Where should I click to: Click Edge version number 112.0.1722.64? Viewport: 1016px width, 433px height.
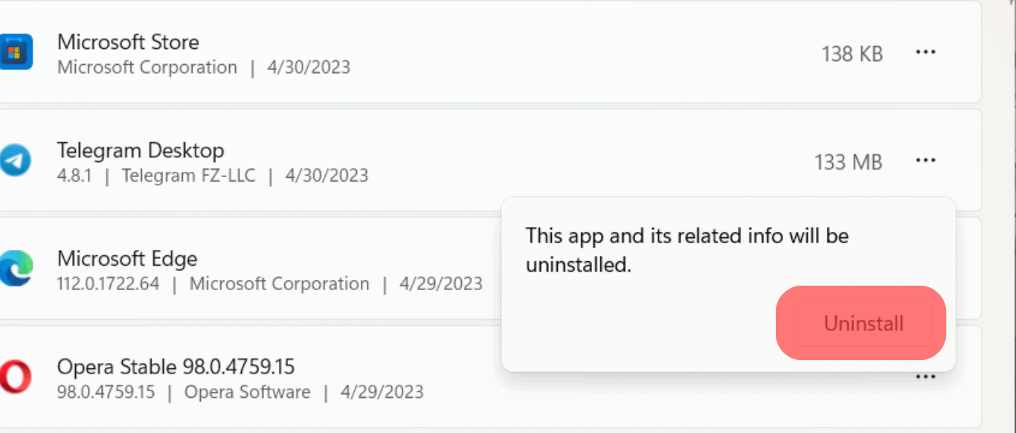coord(108,284)
